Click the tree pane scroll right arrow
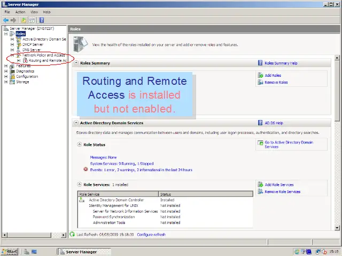The height and width of the screenshot is (256, 342). (64, 235)
